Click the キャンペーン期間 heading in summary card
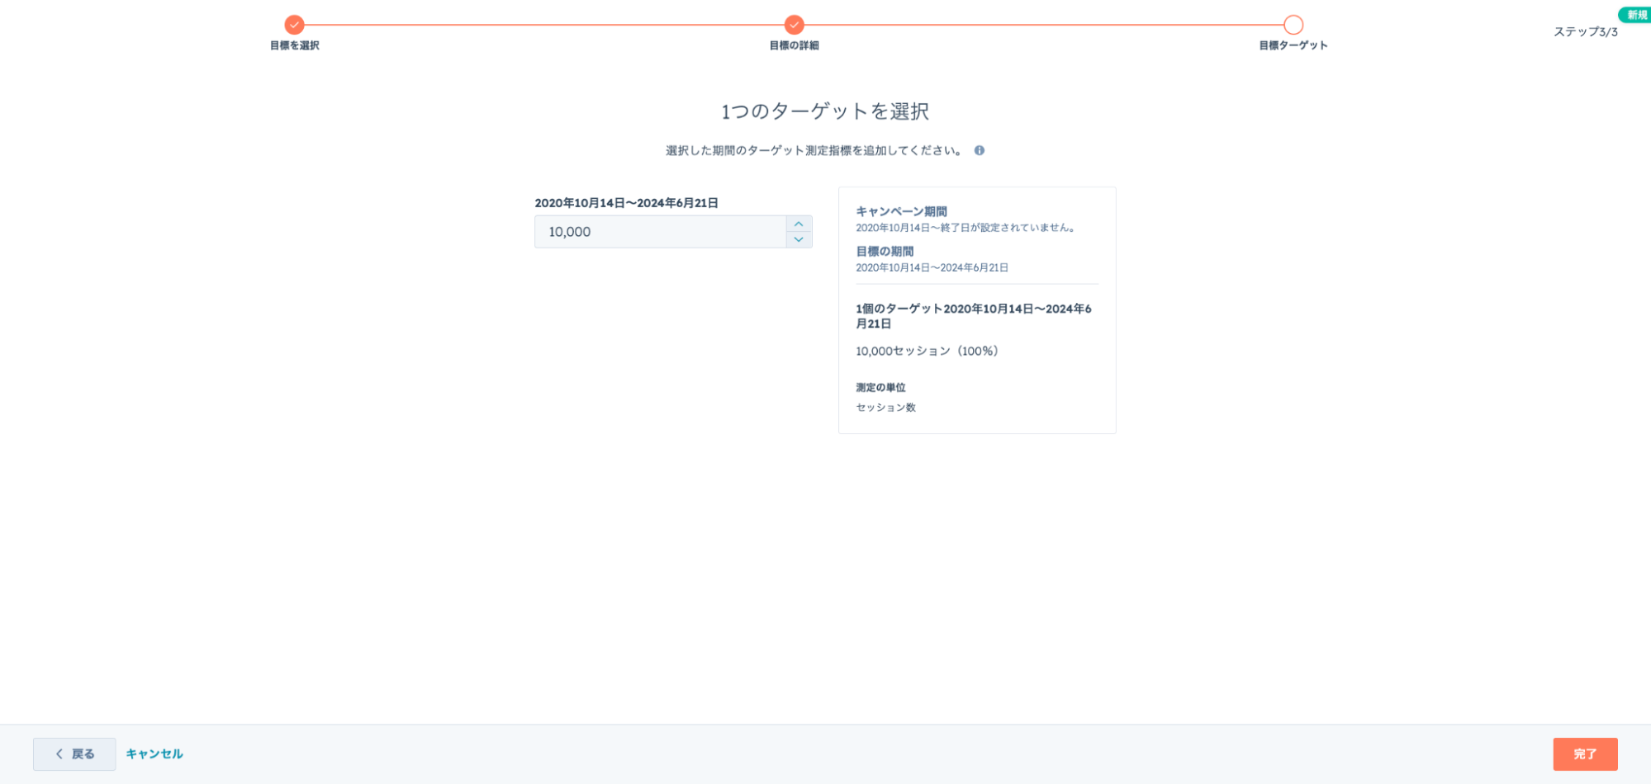 click(901, 212)
